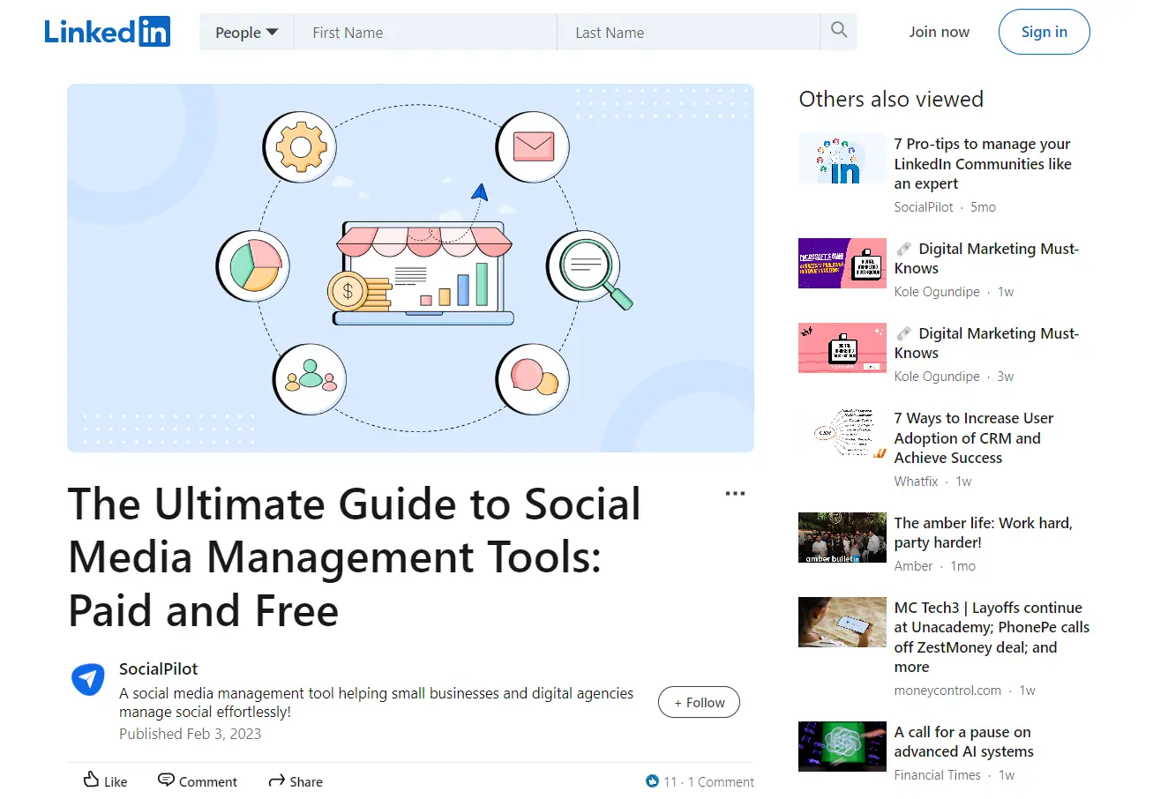This screenshot has width=1153, height=799.
Task: Expand the People search type dropdown
Action: [246, 33]
